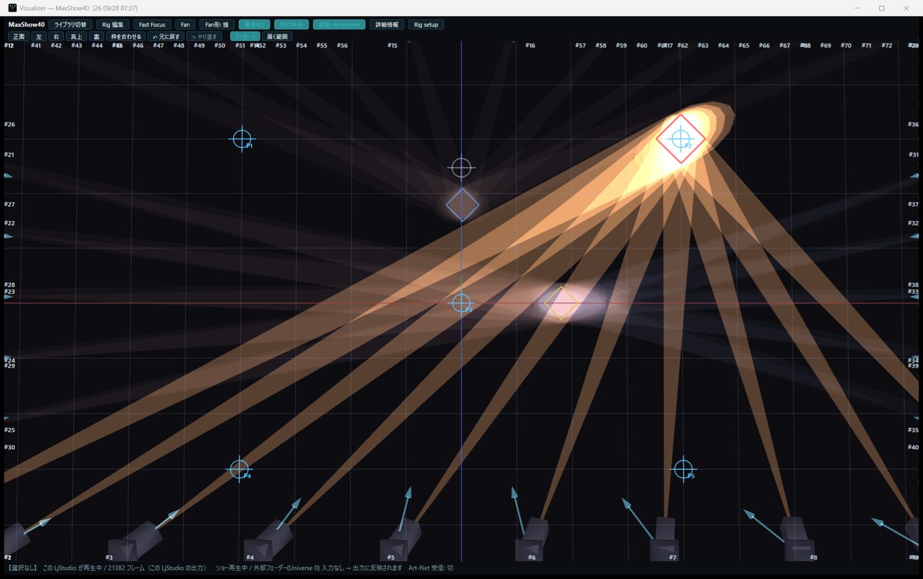This screenshot has width=923, height=579.
Task: Click the Fast Focus button
Action: [152, 24]
